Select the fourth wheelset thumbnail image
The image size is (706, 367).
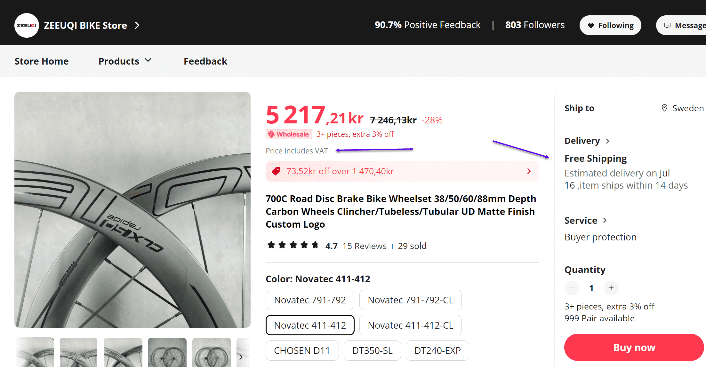[x=167, y=352]
